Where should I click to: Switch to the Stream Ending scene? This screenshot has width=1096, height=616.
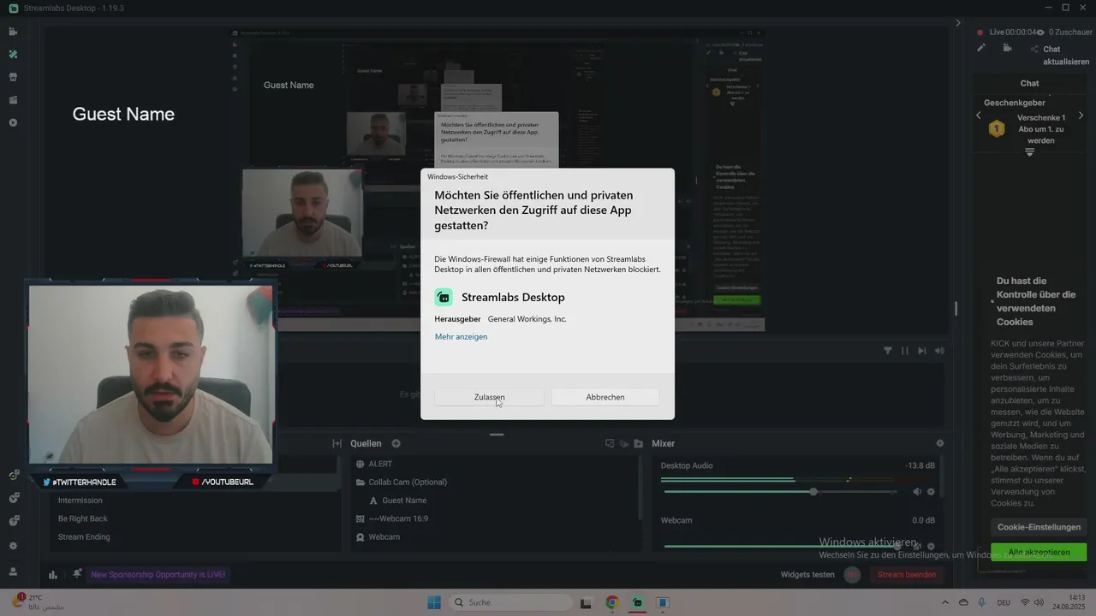84,536
